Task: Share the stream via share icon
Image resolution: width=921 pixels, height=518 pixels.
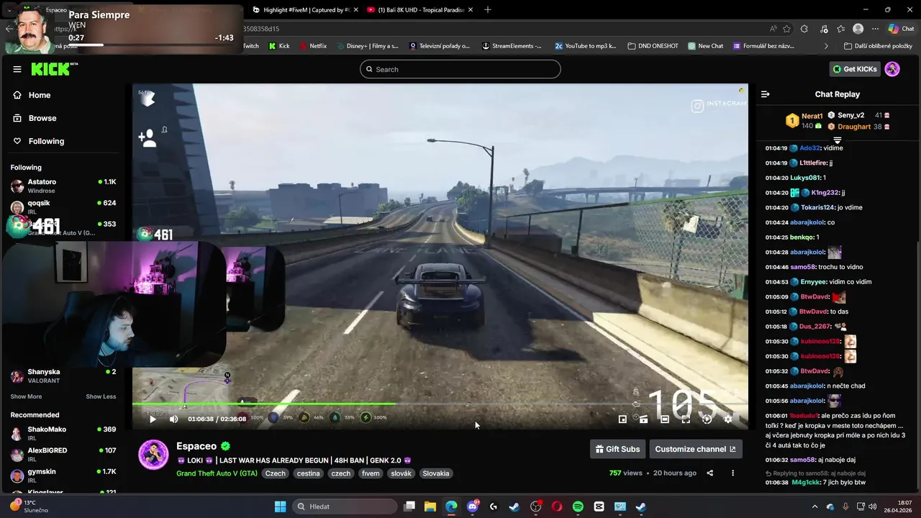Action: point(710,473)
